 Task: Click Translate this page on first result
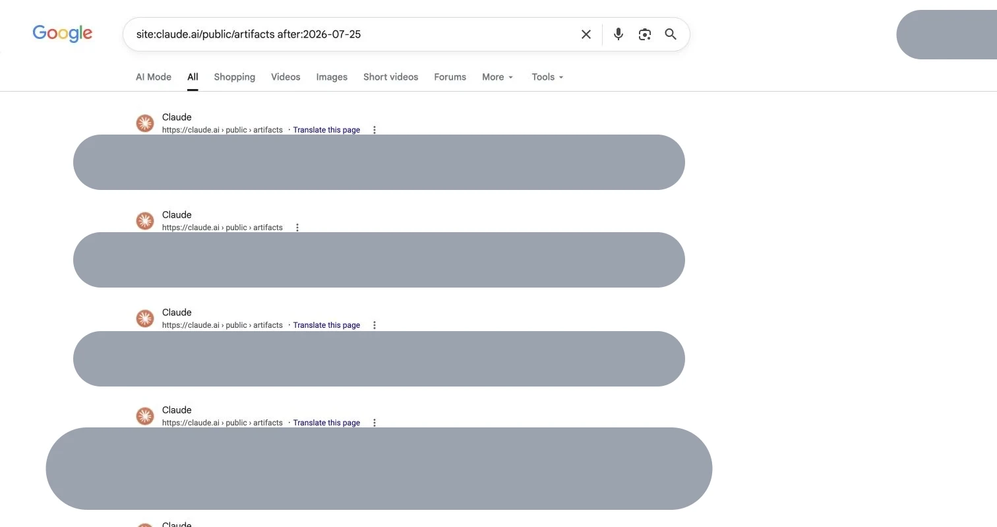pyautogui.click(x=326, y=130)
